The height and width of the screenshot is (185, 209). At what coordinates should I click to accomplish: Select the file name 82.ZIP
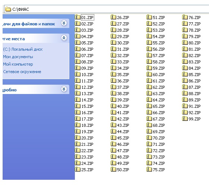click(x=194, y=56)
